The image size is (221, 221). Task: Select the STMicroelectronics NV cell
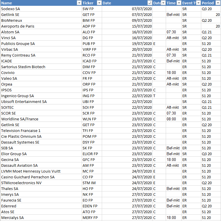[x=41, y=183]
